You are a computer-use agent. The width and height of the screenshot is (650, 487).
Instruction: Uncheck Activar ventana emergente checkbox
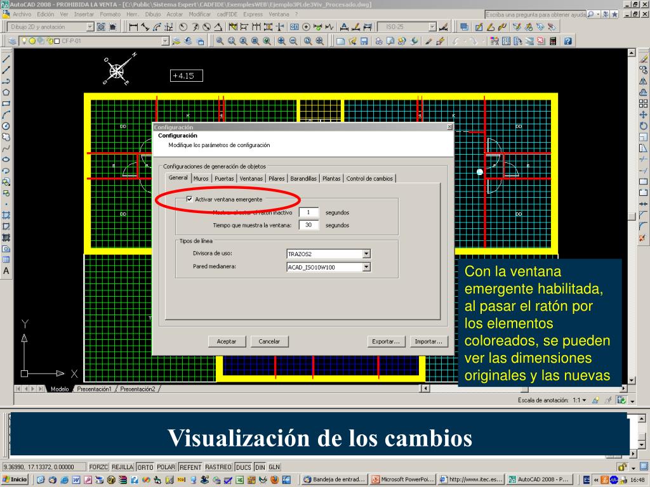(x=189, y=199)
